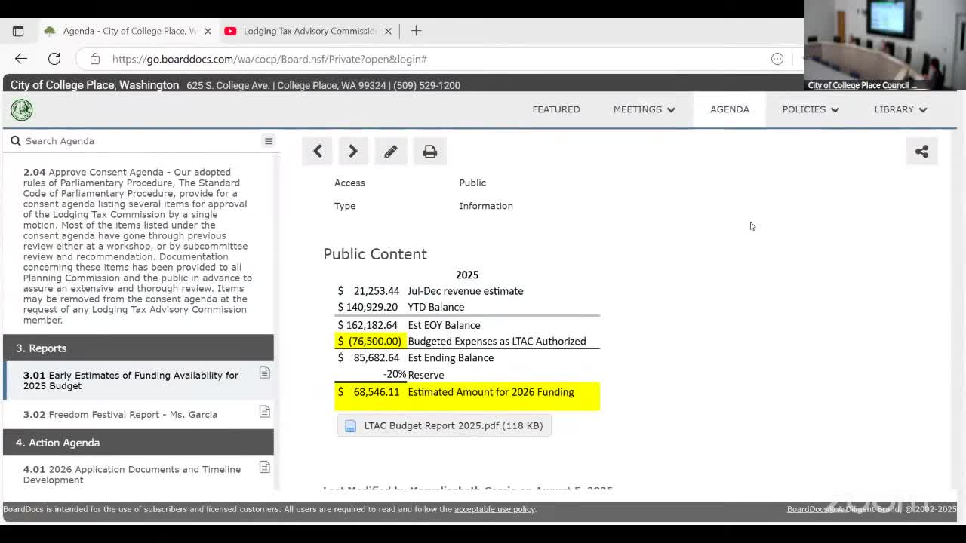Viewport: 966px width, 543px height.
Task: Expand the Meetings dropdown
Action: pyautogui.click(x=644, y=109)
